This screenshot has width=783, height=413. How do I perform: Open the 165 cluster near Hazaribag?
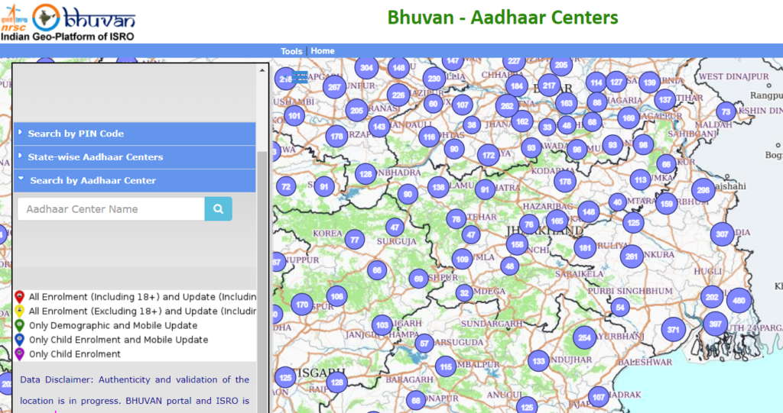click(557, 221)
